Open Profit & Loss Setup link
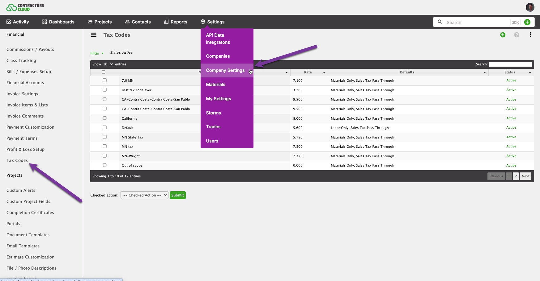 pyautogui.click(x=26, y=149)
